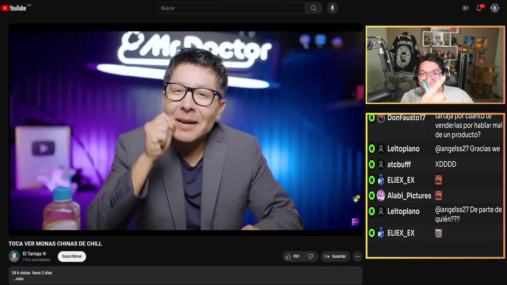Click the lock info card icon on video

(356, 199)
